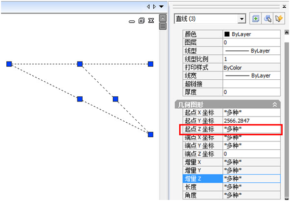This screenshot has width=290, height=201.
Task: Click the 起点 Y 坐标 value 2566.2847
Action: [x=237, y=121]
